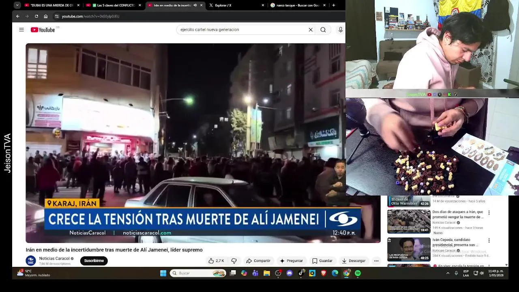
Task: Click the Preguntar button
Action: [x=291, y=261]
